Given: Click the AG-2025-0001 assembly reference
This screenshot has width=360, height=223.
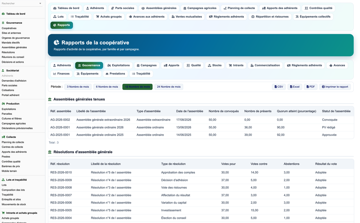Looking at the screenshot, I should [x=60, y=135].
